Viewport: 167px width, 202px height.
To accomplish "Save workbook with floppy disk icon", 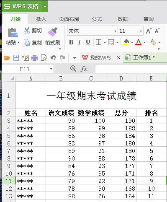I will (x=16, y=58).
